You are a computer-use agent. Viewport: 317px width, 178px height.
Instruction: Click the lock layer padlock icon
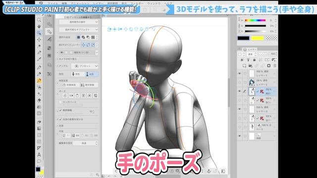pyautogui.click(x=254, y=60)
